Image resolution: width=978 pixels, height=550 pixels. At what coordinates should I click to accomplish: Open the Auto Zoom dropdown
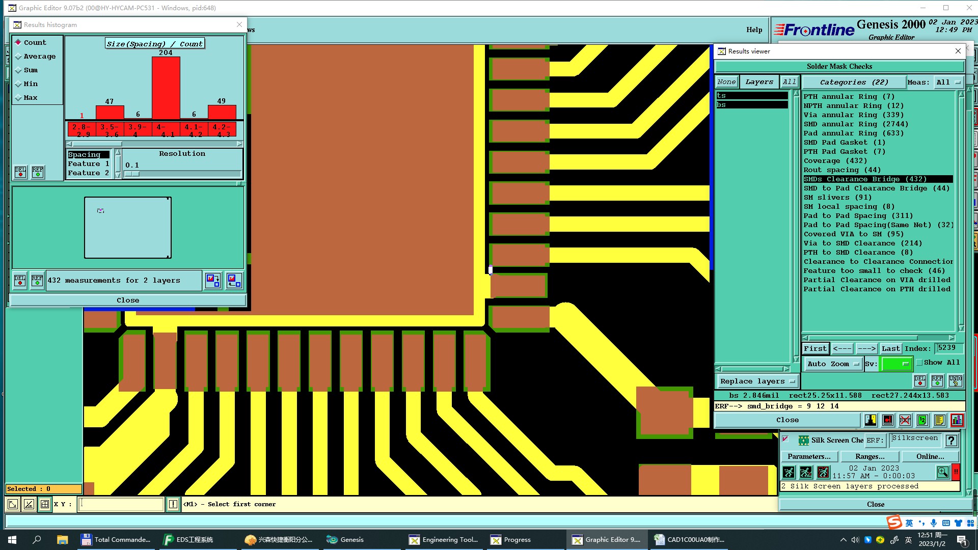(x=833, y=364)
